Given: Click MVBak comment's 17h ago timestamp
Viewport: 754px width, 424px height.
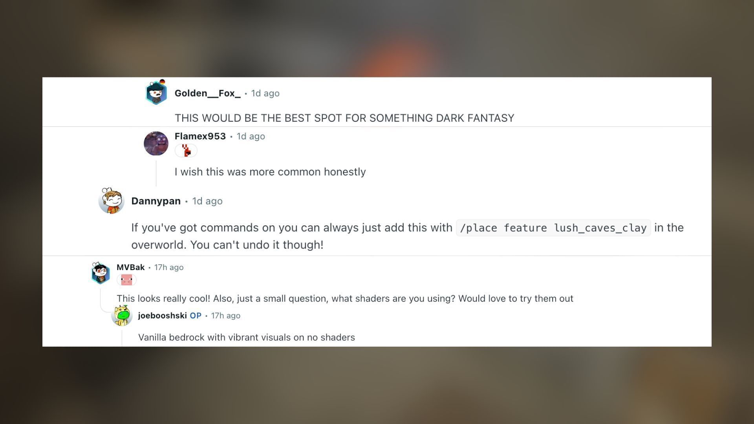Looking at the screenshot, I should 169,267.
